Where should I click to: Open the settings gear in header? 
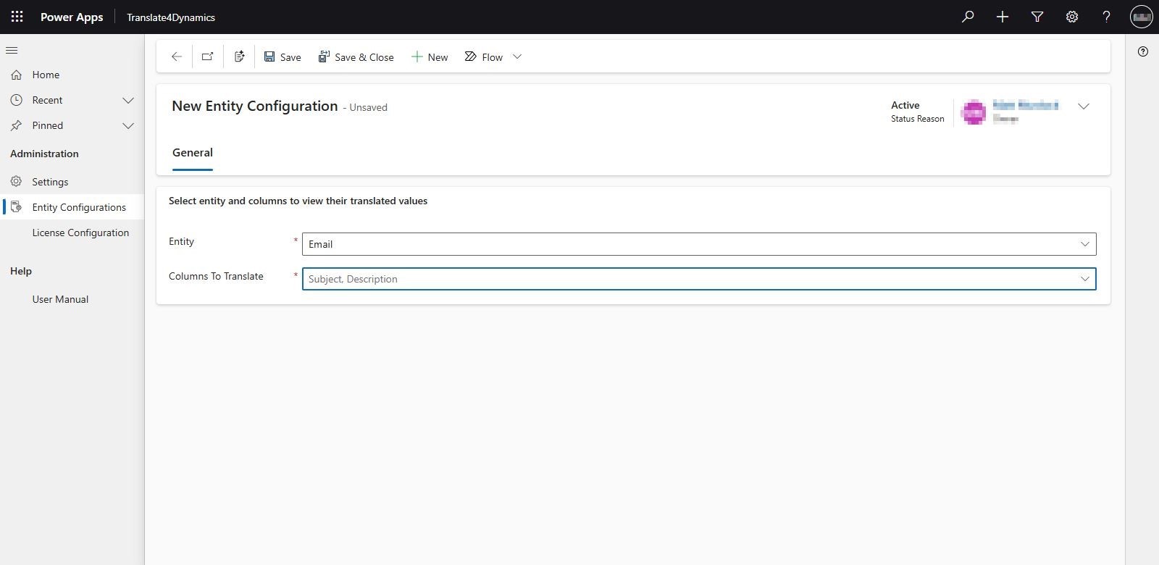(1072, 17)
